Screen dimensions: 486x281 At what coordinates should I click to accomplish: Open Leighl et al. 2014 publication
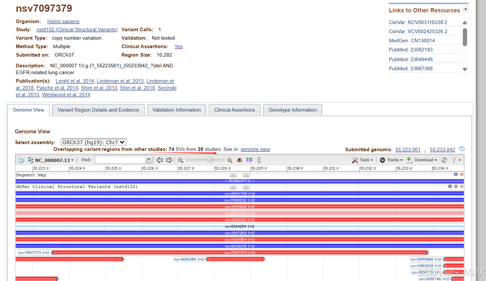[x=75, y=81]
